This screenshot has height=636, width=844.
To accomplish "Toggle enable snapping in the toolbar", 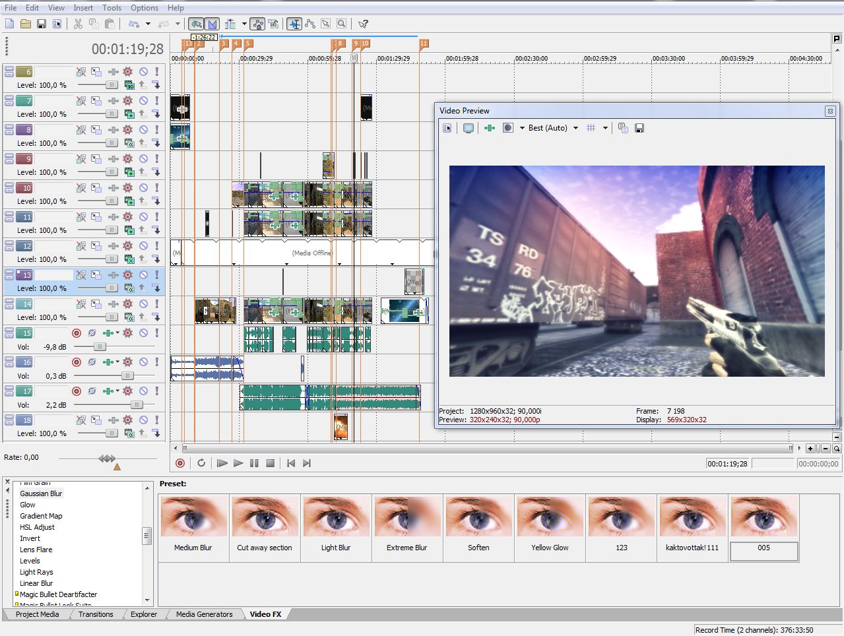I will [x=196, y=24].
